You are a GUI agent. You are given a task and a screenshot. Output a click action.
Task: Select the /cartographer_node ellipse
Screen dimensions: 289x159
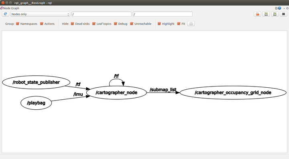click(116, 93)
